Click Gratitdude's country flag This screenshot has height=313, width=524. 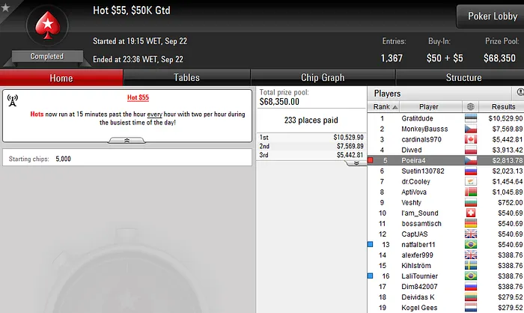pos(471,118)
